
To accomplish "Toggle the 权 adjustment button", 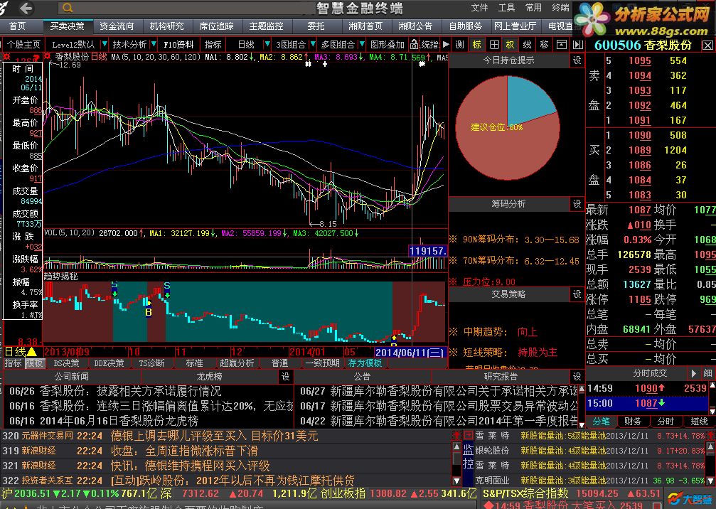I will pos(510,44).
